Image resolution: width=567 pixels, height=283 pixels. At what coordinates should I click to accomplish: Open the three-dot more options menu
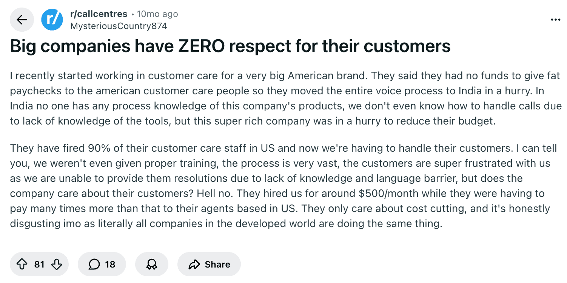(x=555, y=20)
